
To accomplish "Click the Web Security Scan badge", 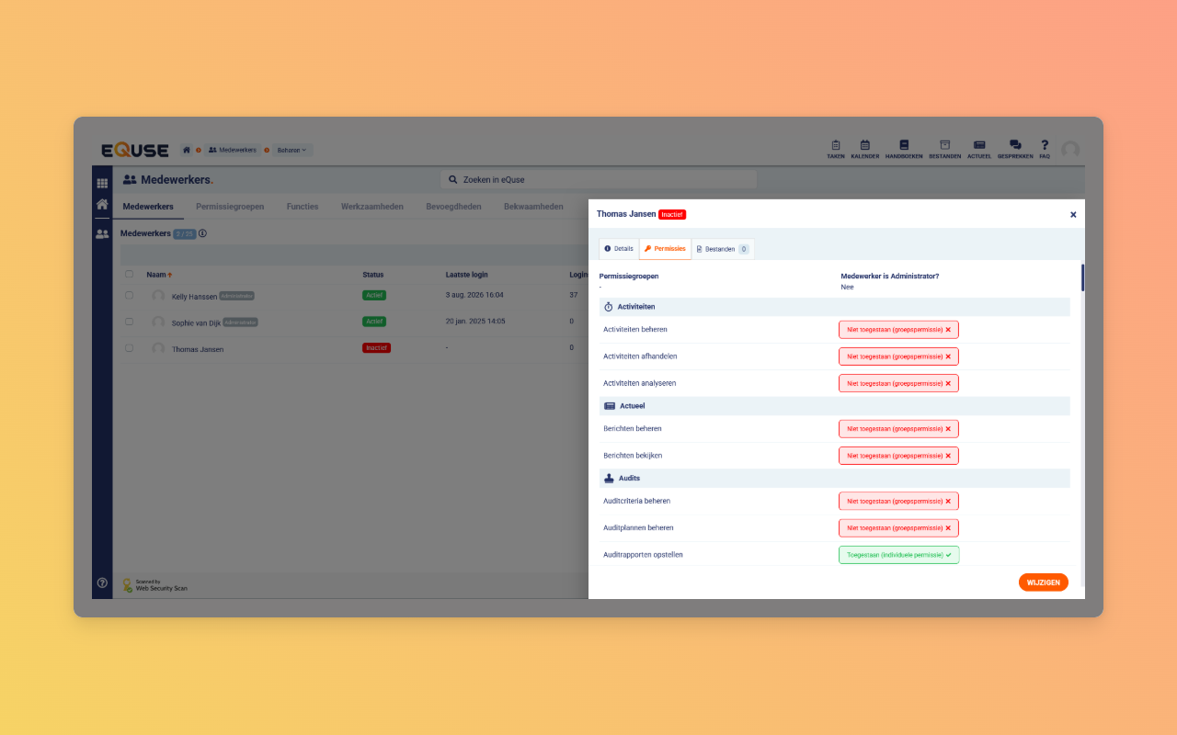I will coord(154,584).
